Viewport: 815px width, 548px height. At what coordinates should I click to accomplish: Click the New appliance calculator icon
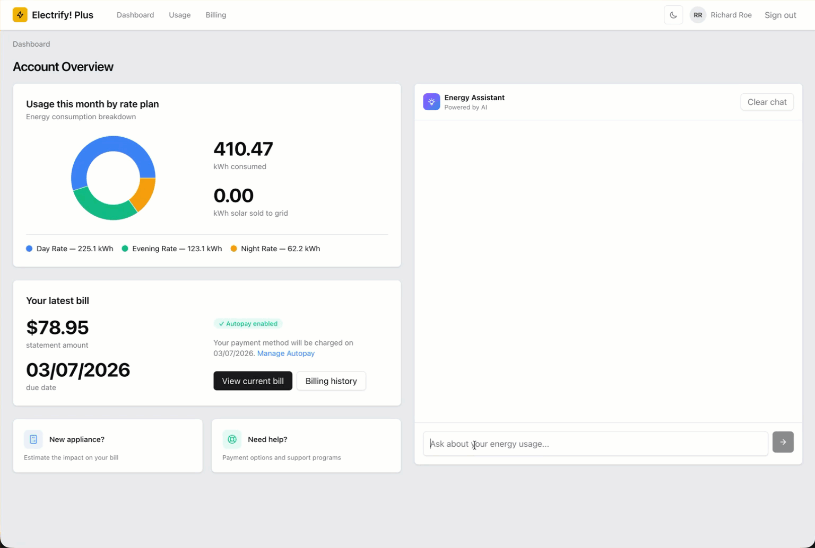pos(33,439)
